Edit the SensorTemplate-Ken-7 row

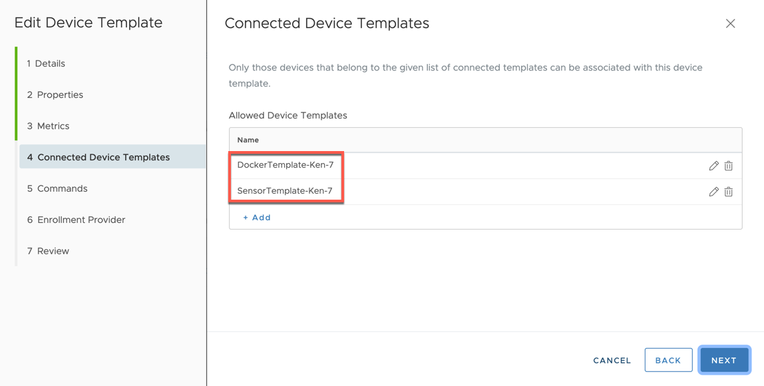pos(713,192)
